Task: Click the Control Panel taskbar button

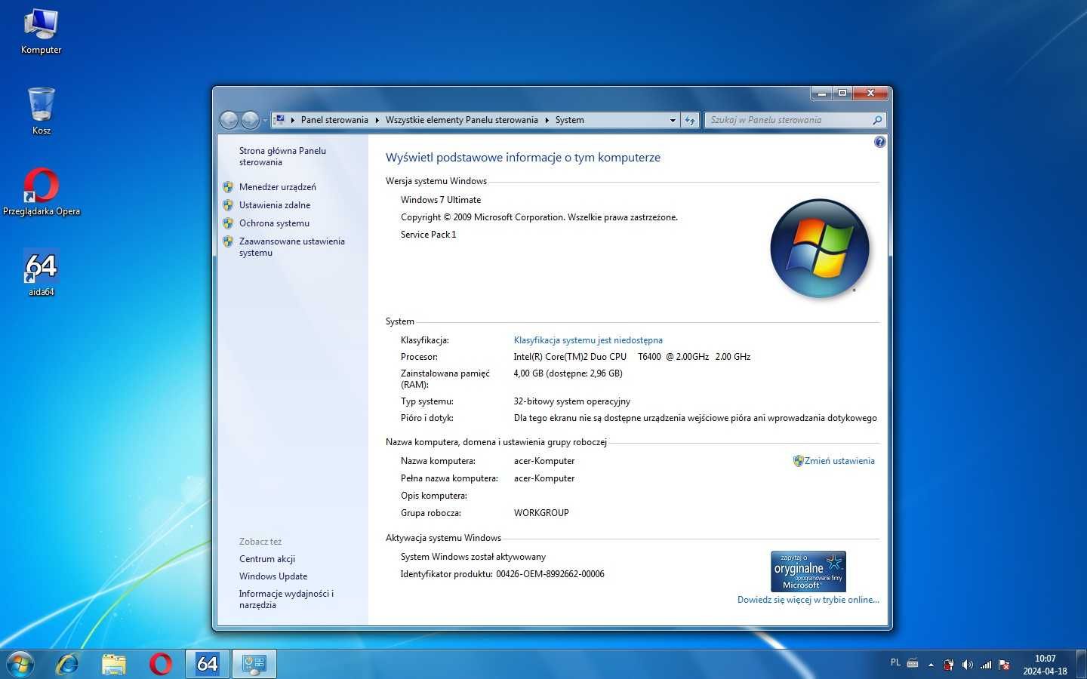Action: 254,664
